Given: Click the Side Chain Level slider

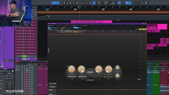Looking at the screenshot, I should pyautogui.click(x=53, y=90).
